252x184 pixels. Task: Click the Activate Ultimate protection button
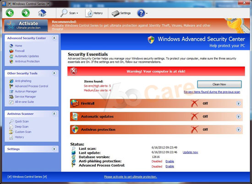26,26
